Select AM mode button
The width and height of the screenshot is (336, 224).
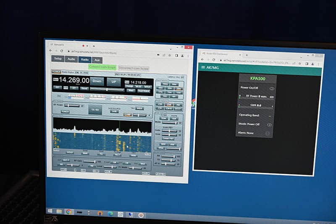[x=178, y=105]
